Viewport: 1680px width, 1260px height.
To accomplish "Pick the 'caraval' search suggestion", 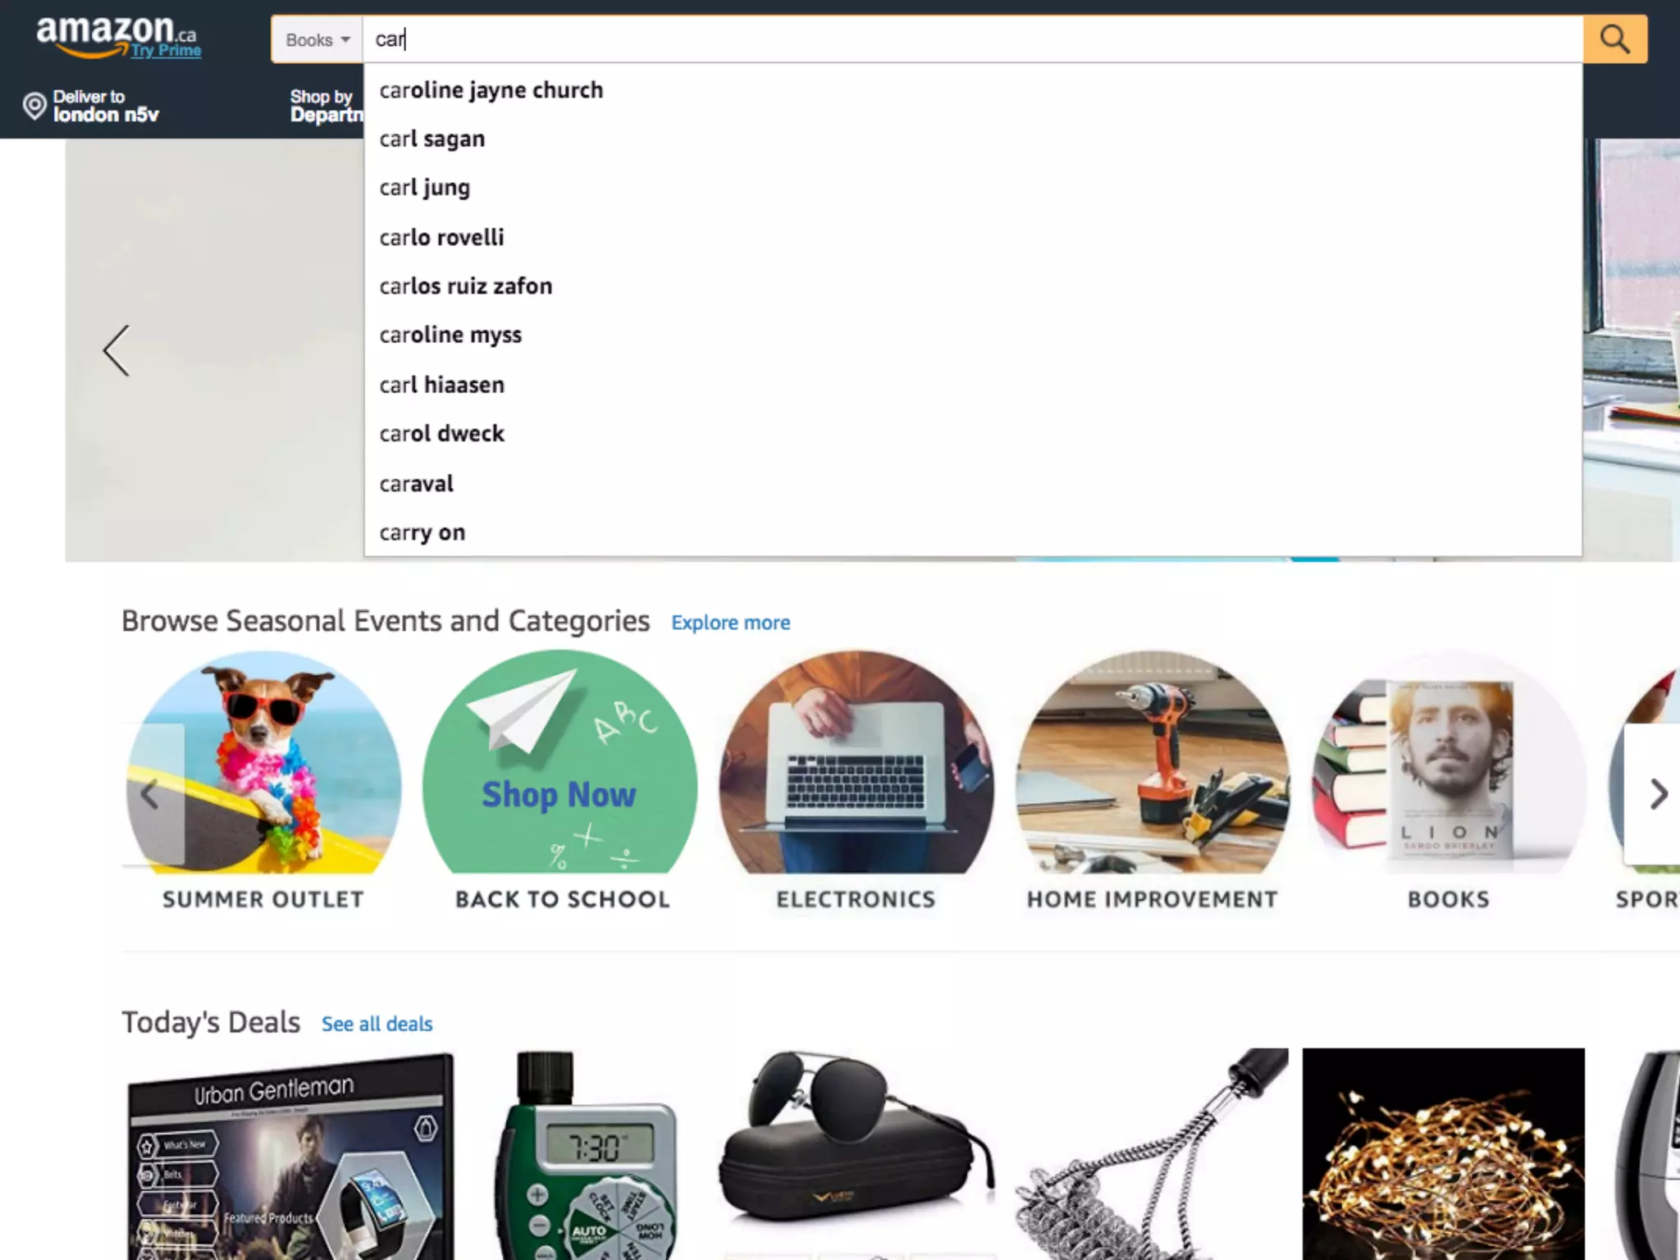I will [x=416, y=483].
